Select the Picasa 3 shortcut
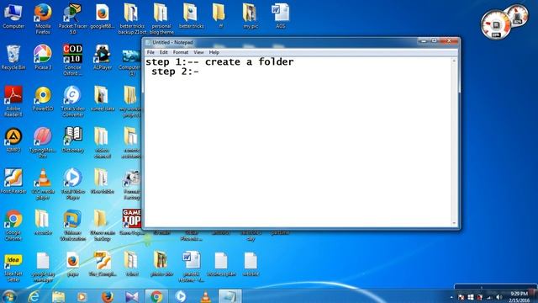Image resolution: width=538 pixels, height=303 pixels. [x=43, y=57]
